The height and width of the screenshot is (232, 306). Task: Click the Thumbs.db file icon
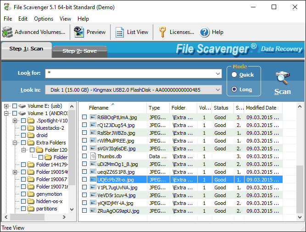click(93, 156)
